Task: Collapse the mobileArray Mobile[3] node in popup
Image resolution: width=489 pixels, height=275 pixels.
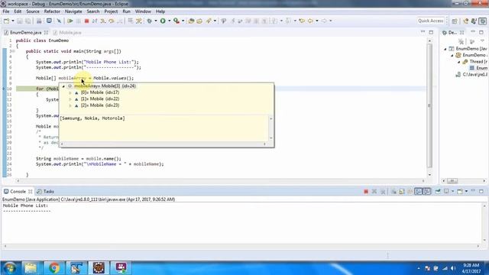Action: click(63, 86)
